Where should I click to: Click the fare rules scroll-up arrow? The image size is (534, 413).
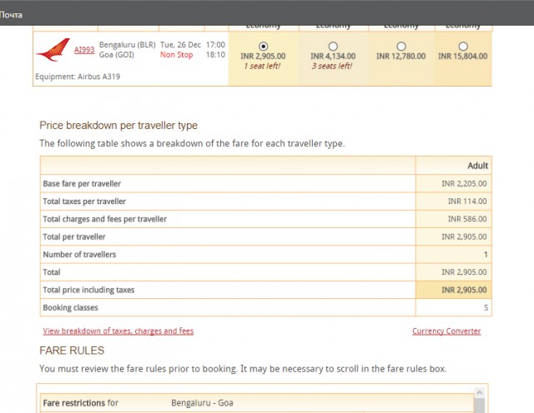479,391
